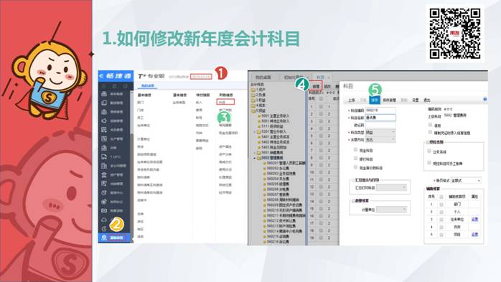Enable the 数量核算 checkbox
The image size is (501, 282).
coord(353,201)
